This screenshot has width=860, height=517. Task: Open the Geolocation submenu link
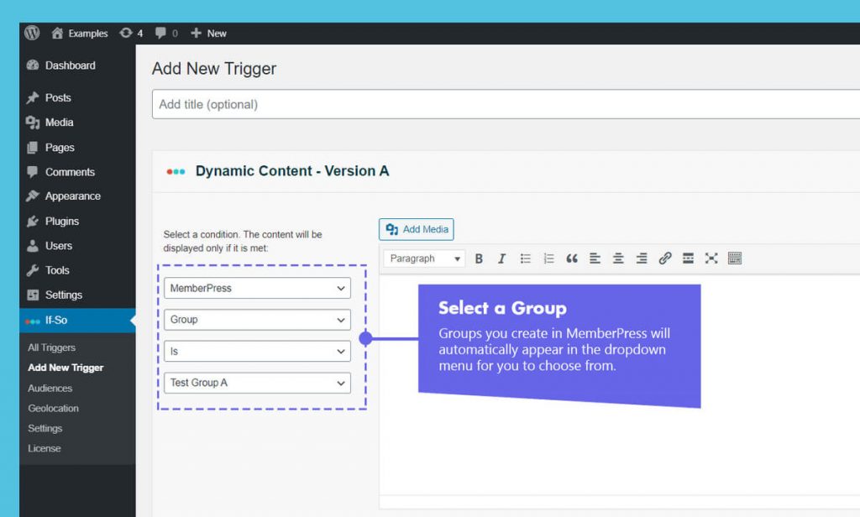click(x=53, y=409)
